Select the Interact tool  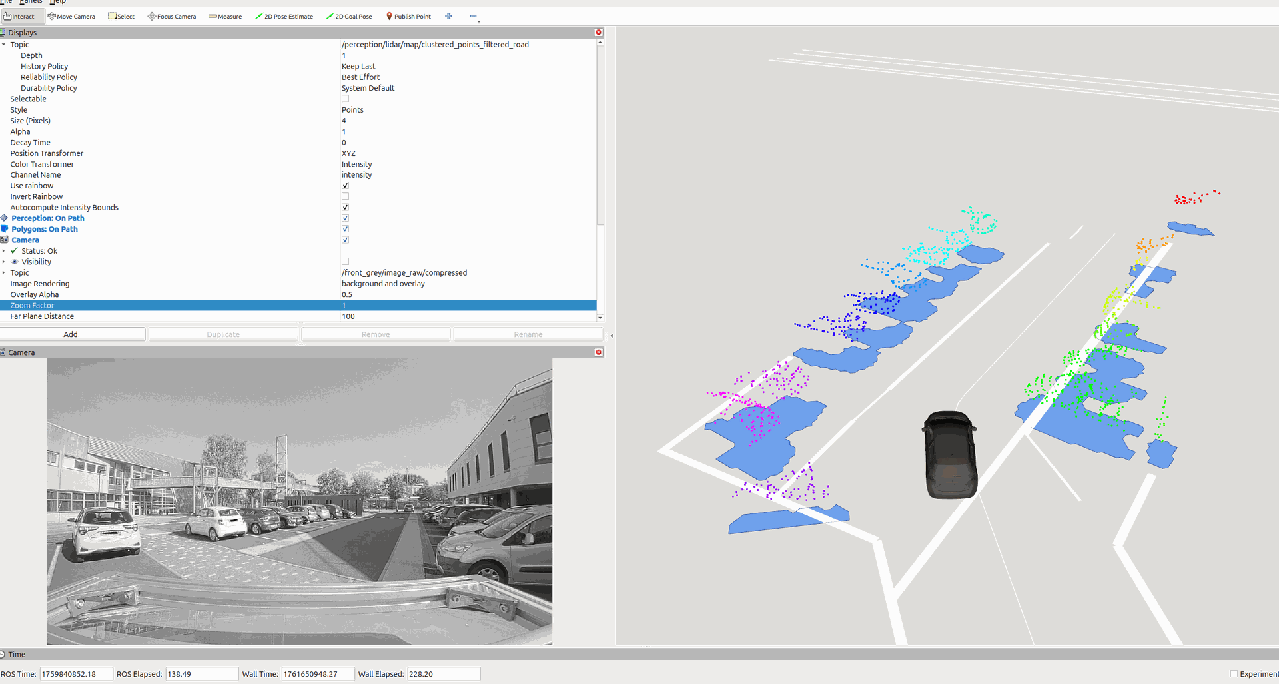tap(19, 17)
